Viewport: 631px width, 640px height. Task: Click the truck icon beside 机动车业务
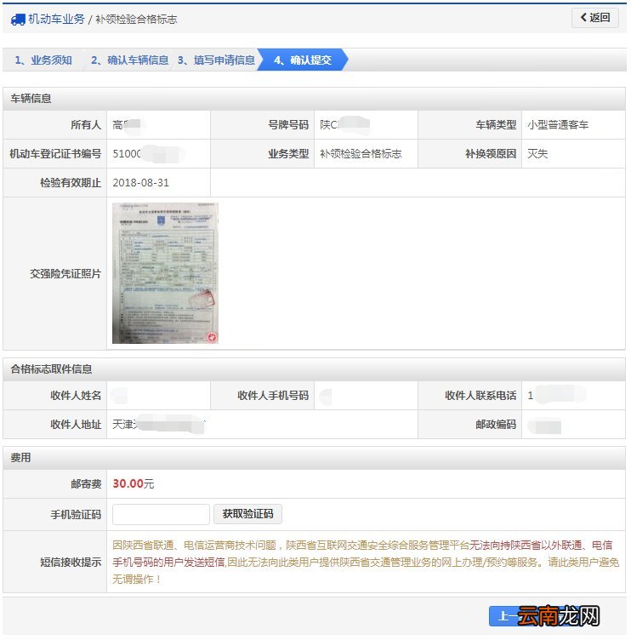click(18, 20)
